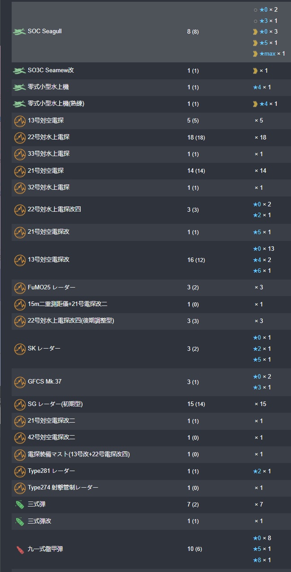Click the 18 (18) count for 22号対水上電探

pos(196,138)
